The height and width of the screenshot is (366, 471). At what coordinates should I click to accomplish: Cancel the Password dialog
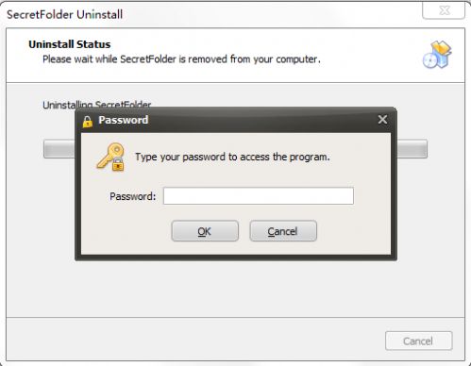click(283, 231)
